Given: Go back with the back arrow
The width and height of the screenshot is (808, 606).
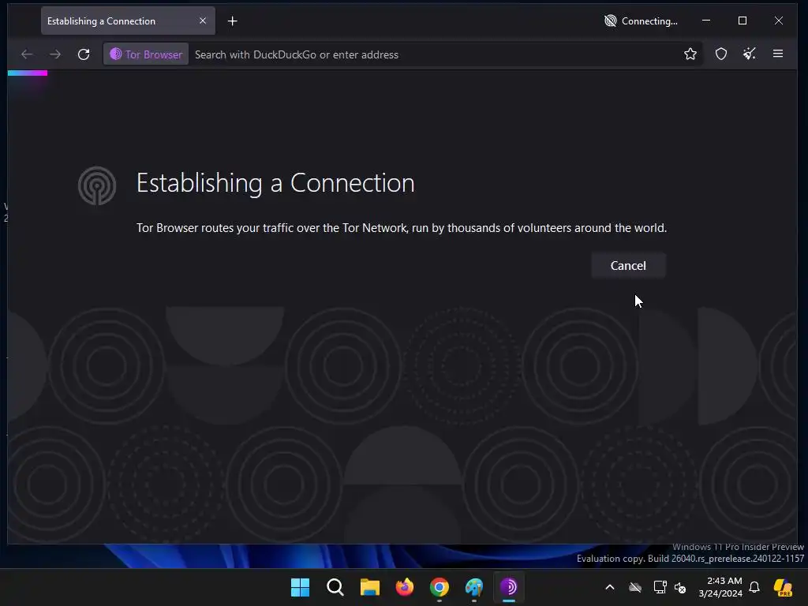Looking at the screenshot, I should [x=27, y=54].
